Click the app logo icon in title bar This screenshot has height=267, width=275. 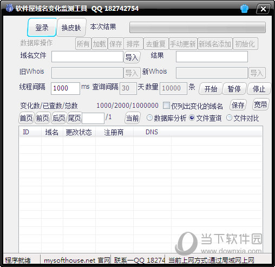point(9,8)
